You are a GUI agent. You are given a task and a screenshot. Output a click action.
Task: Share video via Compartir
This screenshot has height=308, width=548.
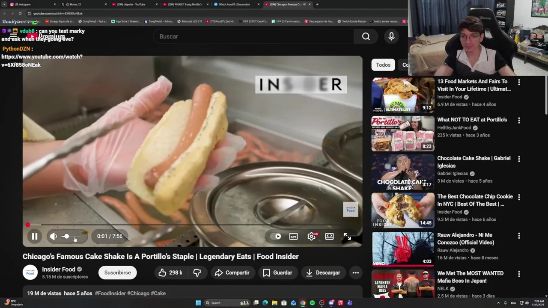(232, 272)
